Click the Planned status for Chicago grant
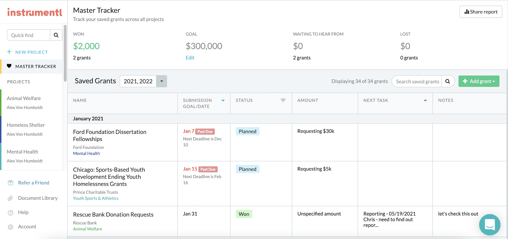 click(x=247, y=169)
